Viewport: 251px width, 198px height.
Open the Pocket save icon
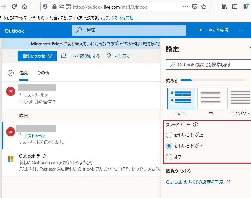click(195, 7)
